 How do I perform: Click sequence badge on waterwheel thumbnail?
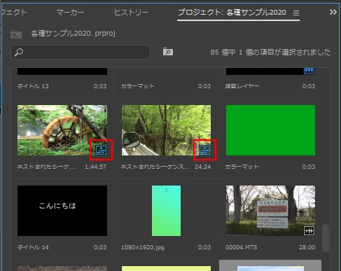102,150
